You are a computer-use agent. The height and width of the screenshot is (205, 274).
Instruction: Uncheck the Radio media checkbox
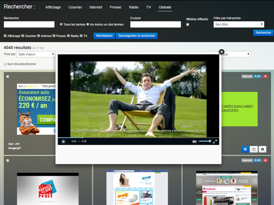[x=68, y=36]
